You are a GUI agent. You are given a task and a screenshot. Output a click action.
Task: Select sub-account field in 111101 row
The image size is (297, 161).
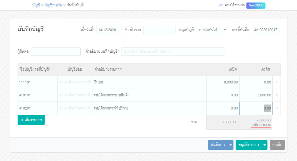tap(75, 82)
